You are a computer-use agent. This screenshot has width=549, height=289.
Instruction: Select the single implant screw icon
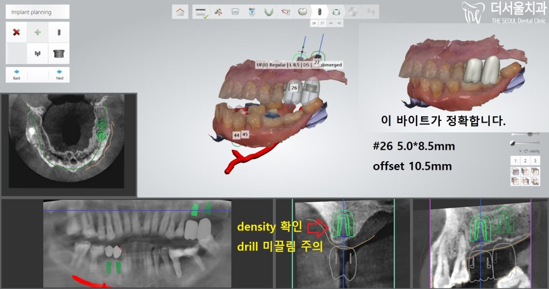click(59, 32)
